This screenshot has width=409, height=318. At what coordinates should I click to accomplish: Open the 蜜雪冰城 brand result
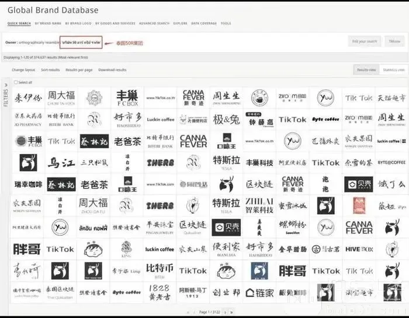tap(292, 206)
